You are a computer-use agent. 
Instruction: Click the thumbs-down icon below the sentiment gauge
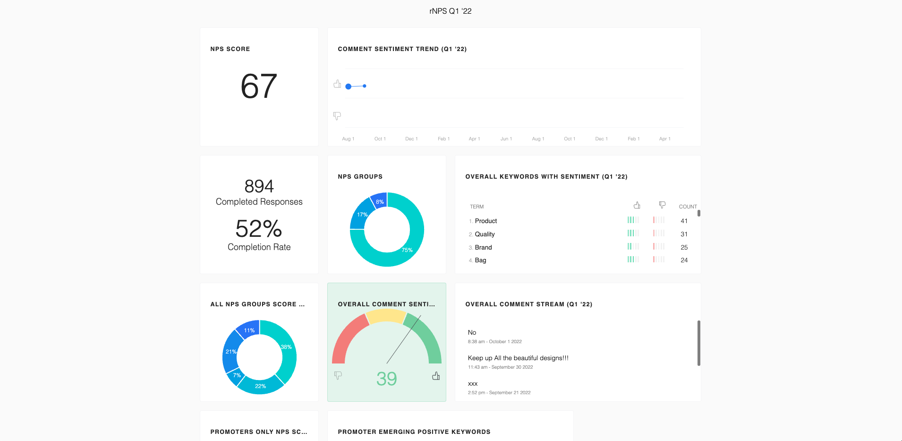pyautogui.click(x=338, y=375)
